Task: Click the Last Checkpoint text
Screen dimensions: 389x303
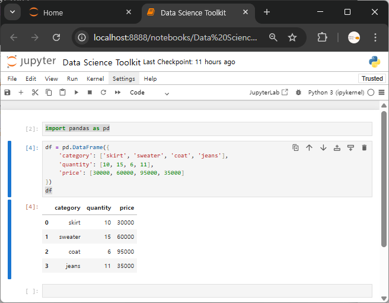Action: [189, 62]
